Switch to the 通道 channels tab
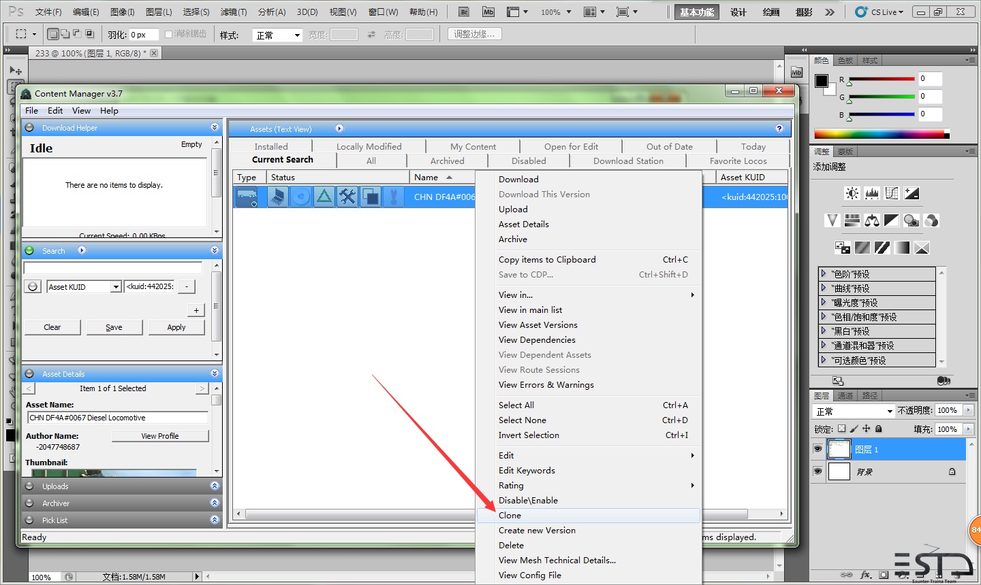This screenshot has width=981, height=585. 845,396
